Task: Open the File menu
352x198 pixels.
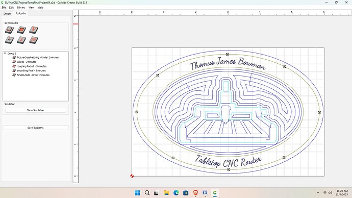Action: 4,8
